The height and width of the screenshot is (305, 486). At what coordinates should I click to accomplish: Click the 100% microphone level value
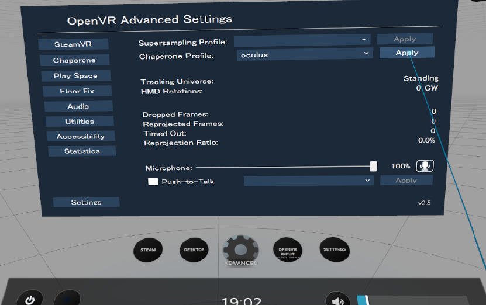click(401, 166)
